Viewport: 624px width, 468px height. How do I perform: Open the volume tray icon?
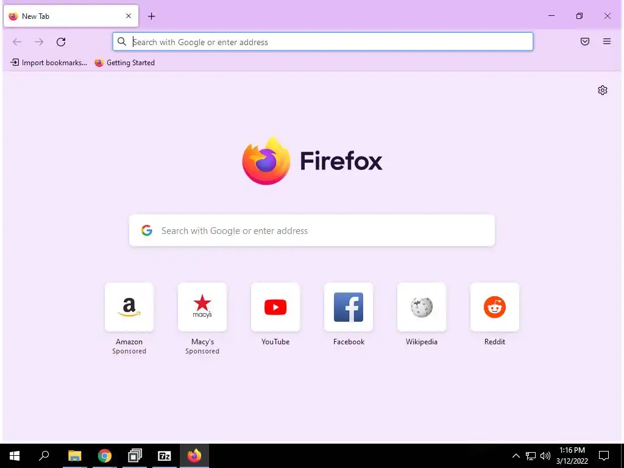(x=545, y=456)
